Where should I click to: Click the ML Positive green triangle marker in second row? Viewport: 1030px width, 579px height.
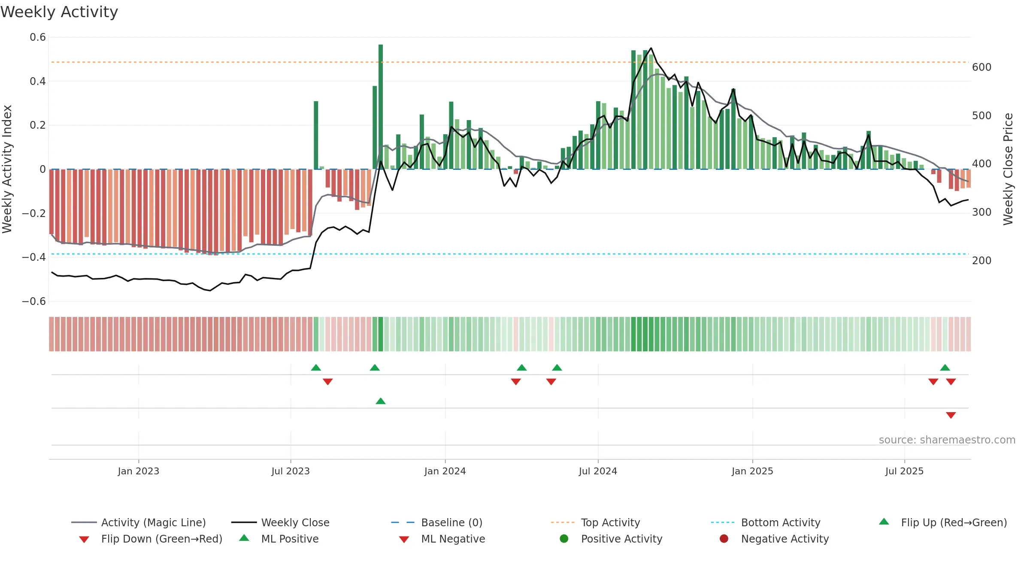tap(381, 401)
